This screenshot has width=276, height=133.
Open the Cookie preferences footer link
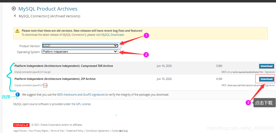(x=120, y=131)
